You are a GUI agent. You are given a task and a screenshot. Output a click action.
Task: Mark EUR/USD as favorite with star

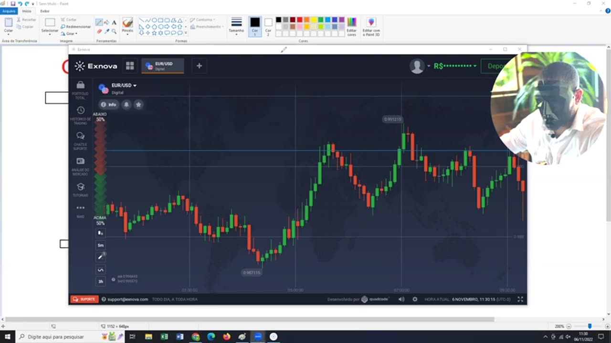pos(138,104)
